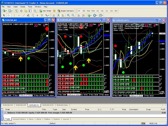Click the connection status bars indicator
Screen dimensions: 168x126
tap(143, 123)
